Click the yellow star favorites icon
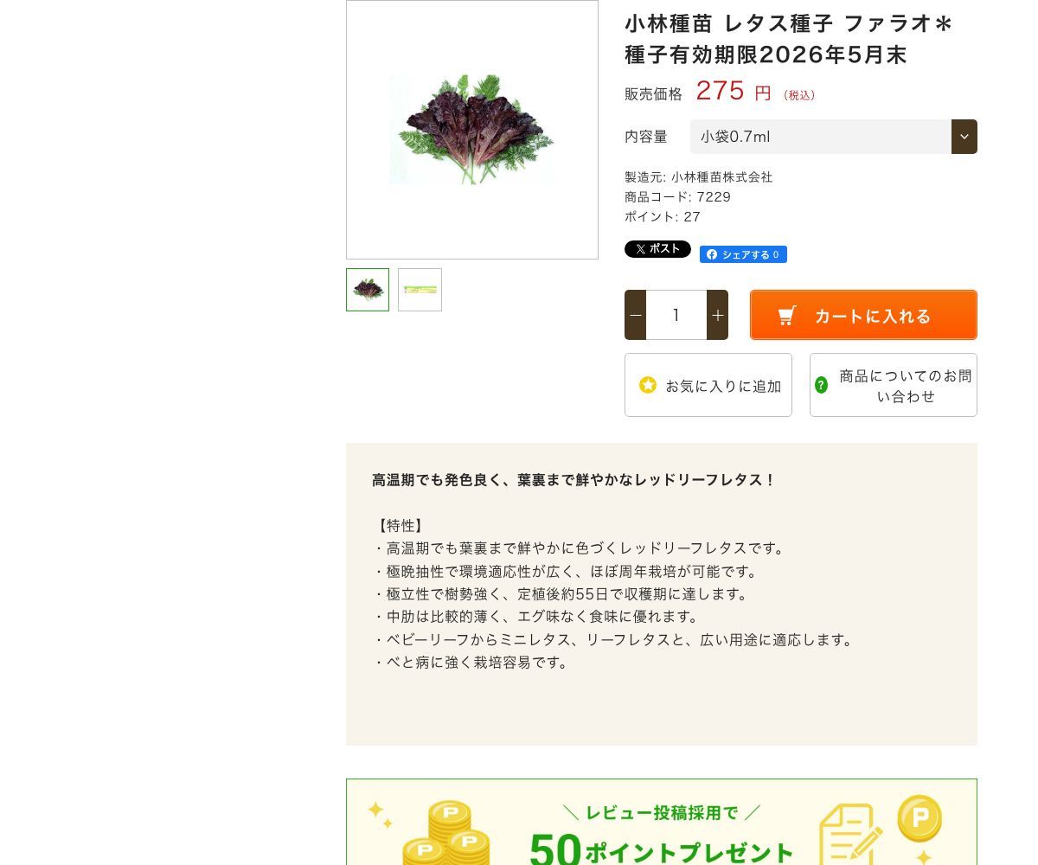This screenshot has width=1038, height=865. pyautogui.click(x=648, y=385)
